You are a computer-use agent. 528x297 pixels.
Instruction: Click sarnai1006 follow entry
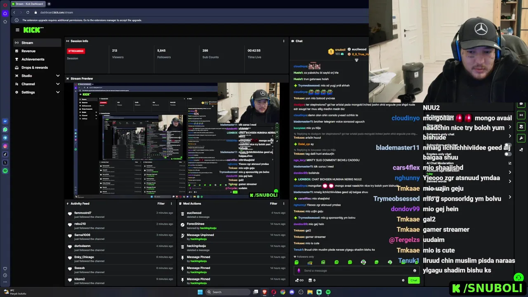coord(120,236)
